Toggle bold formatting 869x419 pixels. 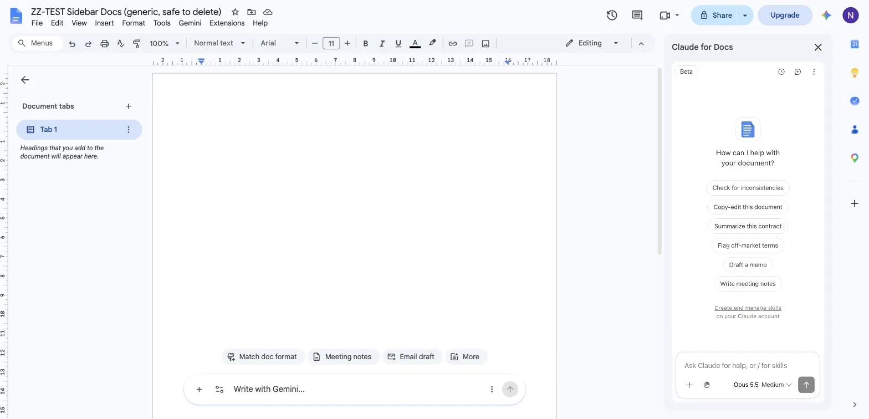pos(365,43)
